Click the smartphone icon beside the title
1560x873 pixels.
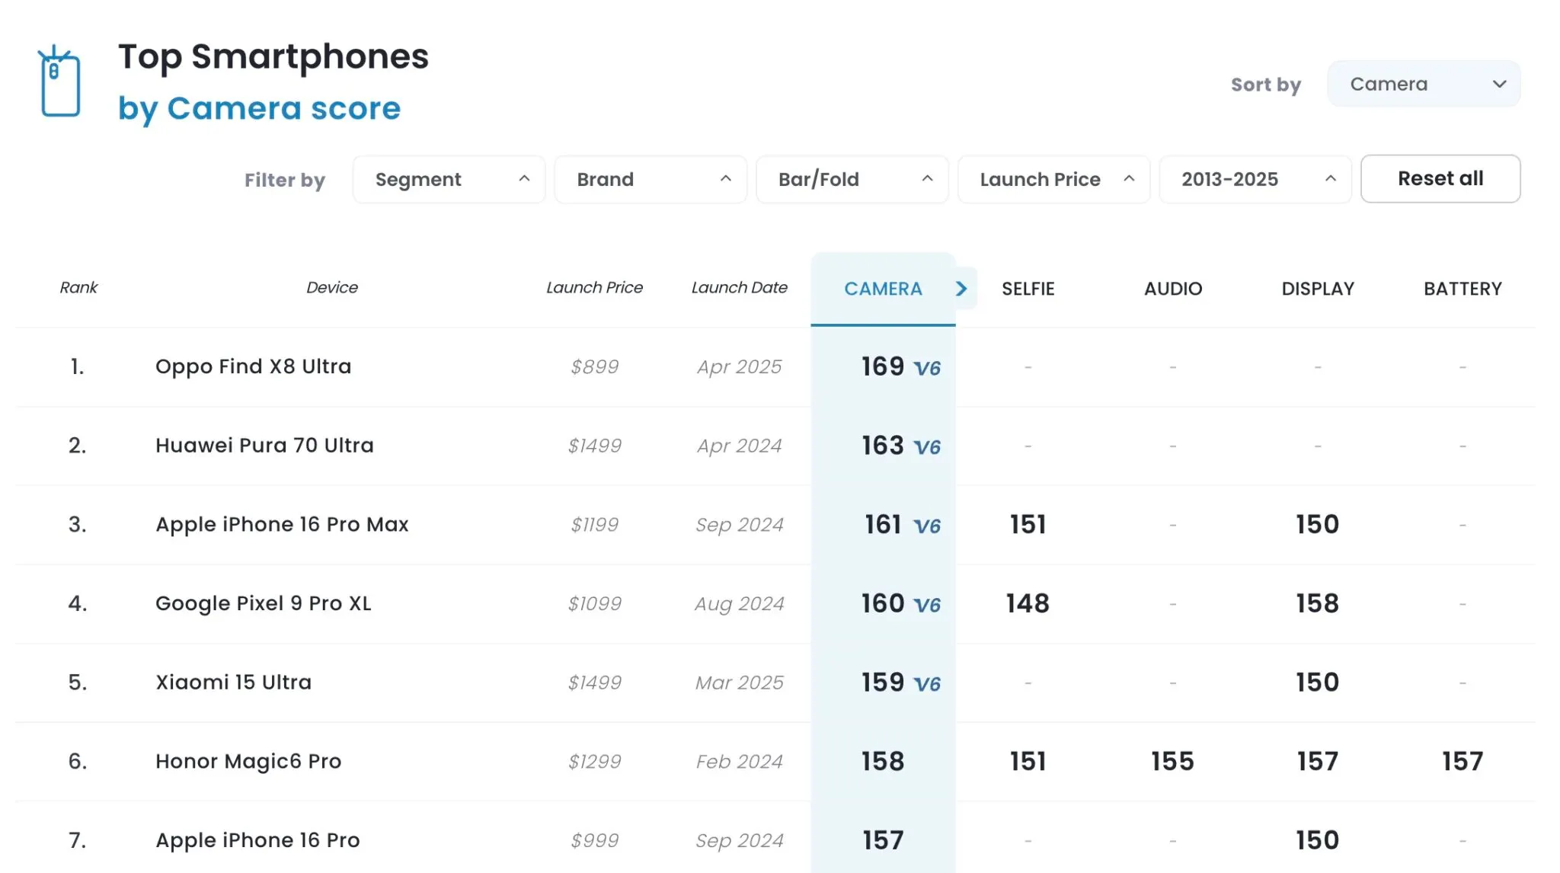point(59,82)
